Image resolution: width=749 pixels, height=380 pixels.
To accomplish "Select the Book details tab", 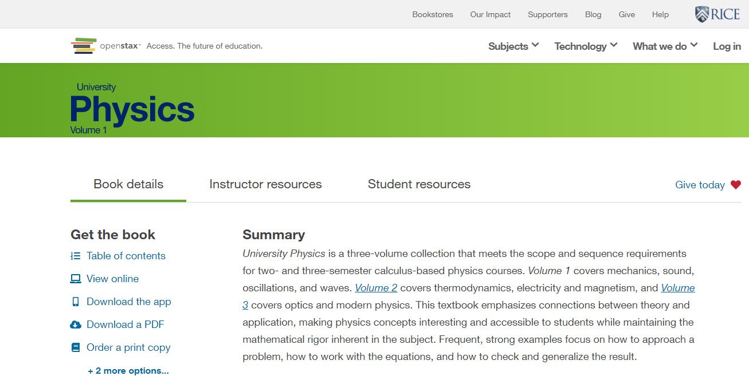I will [128, 184].
